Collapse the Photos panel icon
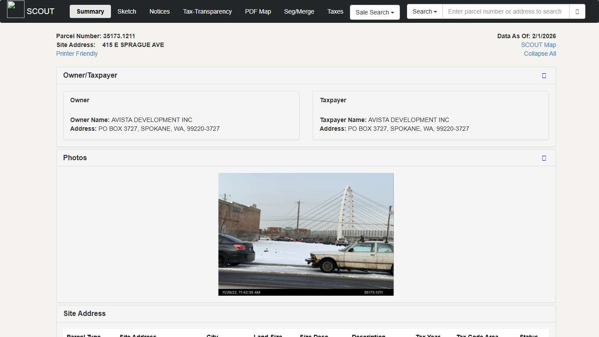 pos(544,158)
